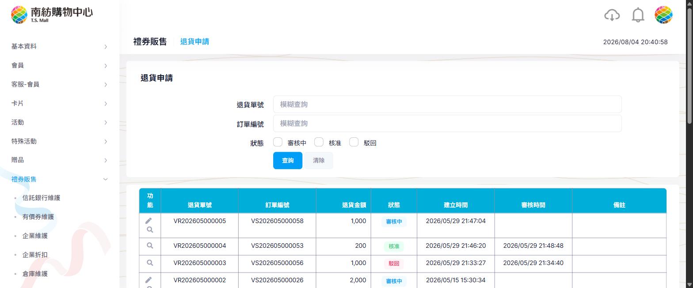The height and width of the screenshot is (288, 693).
Task: Open the cloud download icon
Action: point(612,15)
